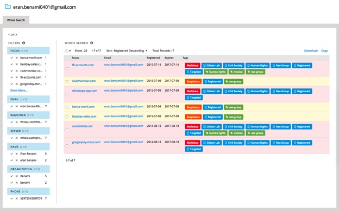This screenshot has width=339, height=212.
Task: Include clubmovistar filter checkmark
Action: [x=11, y=70]
